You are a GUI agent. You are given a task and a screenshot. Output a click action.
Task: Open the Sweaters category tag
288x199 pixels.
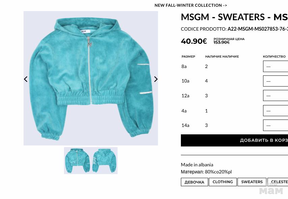(252, 182)
